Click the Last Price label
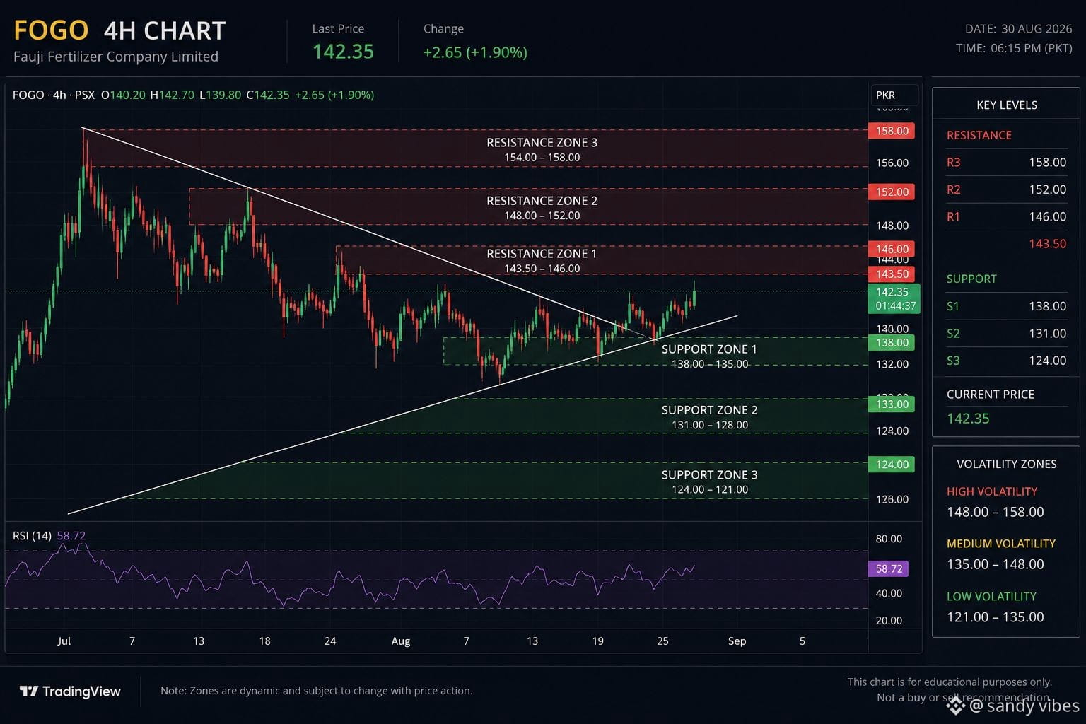This screenshot has width=1086, height=724. (x=338, y=28)
